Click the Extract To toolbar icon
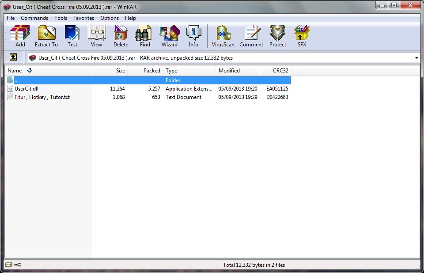424x273 pixels. pos(46,36)
